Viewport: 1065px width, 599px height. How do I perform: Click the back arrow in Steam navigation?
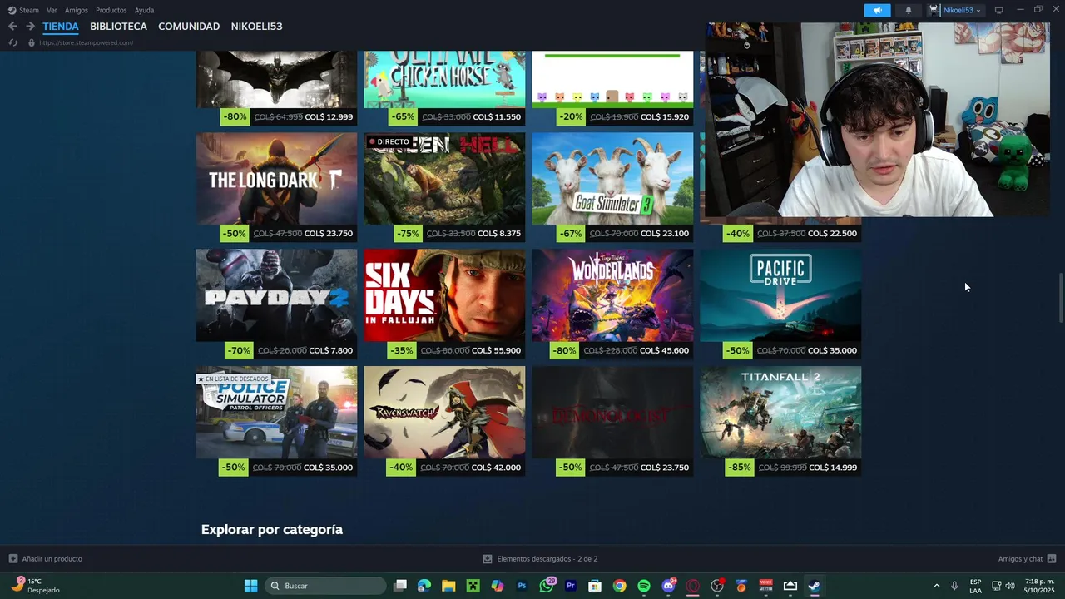pos(12,27)
